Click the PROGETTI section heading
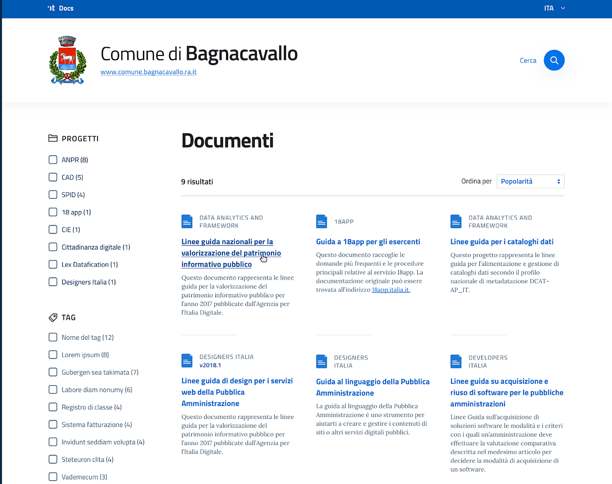The height and width of the screenshot is (484, 612). [x=80, y=139]
